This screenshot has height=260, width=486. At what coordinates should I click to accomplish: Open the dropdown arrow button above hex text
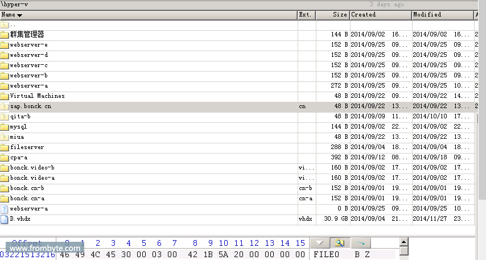pyautogui.click(x=320, y=243)
